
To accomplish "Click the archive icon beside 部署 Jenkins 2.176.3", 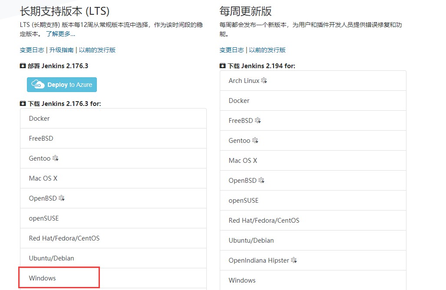I will (23, 66).
